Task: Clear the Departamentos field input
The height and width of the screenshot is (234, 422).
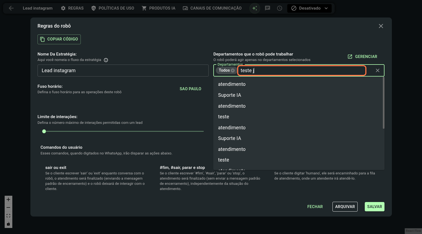Action: 377,71
